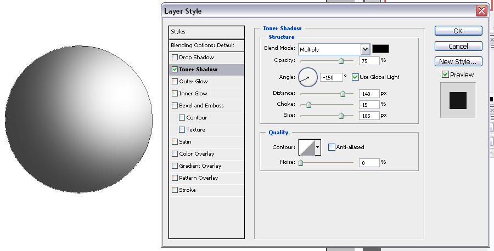This screenshot has height=251, width=494.
Task: Enable the Pattern Overlay checkbox
Action: [x=175, y=178]
